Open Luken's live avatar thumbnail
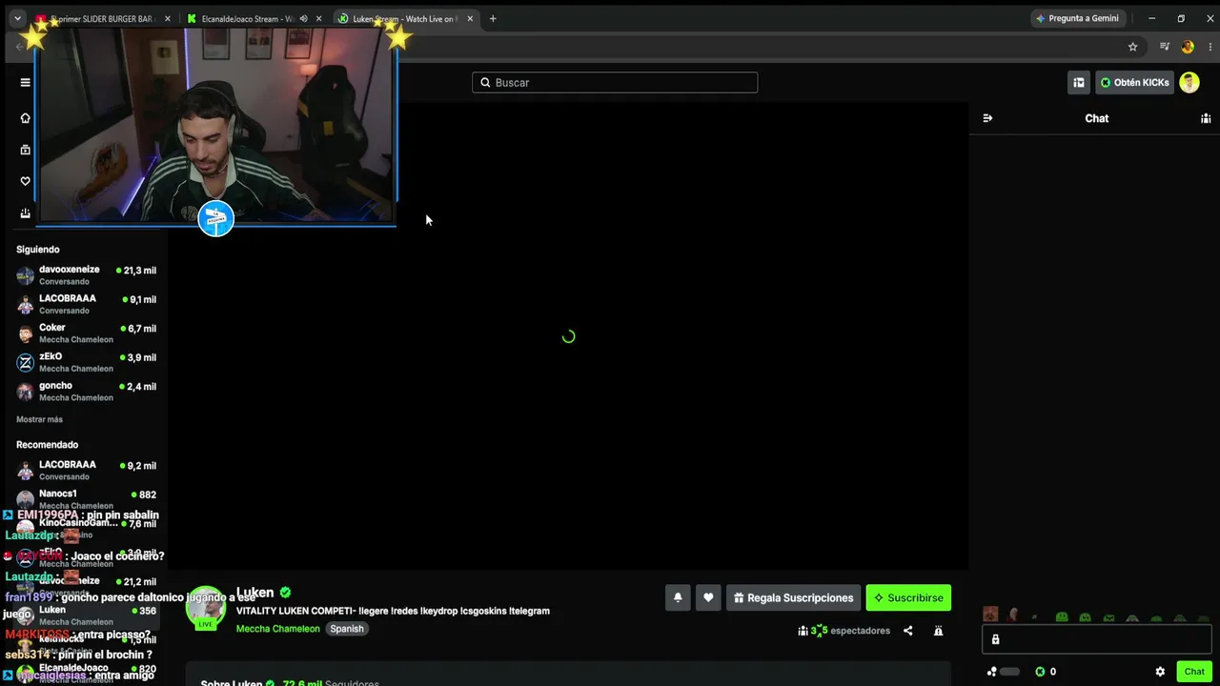1220x686 pixels. (205, 608)
